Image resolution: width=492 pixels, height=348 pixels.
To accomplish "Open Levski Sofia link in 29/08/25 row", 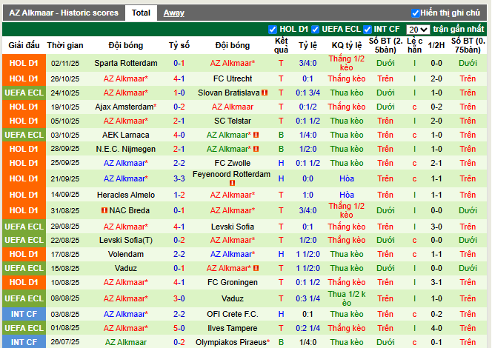I will [233, 227].
